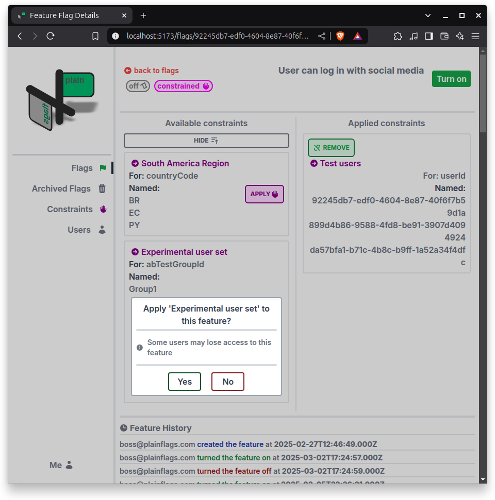Open the browser extensions puzzle icon
This screenshot has height=500, width=495.
click(x=398, y=36)
